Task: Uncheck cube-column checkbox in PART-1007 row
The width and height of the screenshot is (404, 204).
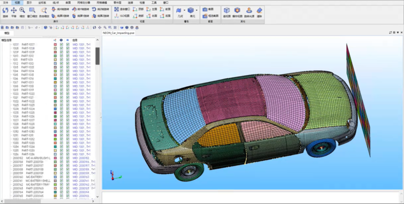Action: click(62, 45)
